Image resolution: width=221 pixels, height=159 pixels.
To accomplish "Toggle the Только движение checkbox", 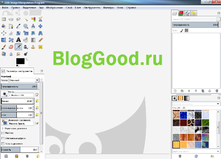I will tap(3, 144).
